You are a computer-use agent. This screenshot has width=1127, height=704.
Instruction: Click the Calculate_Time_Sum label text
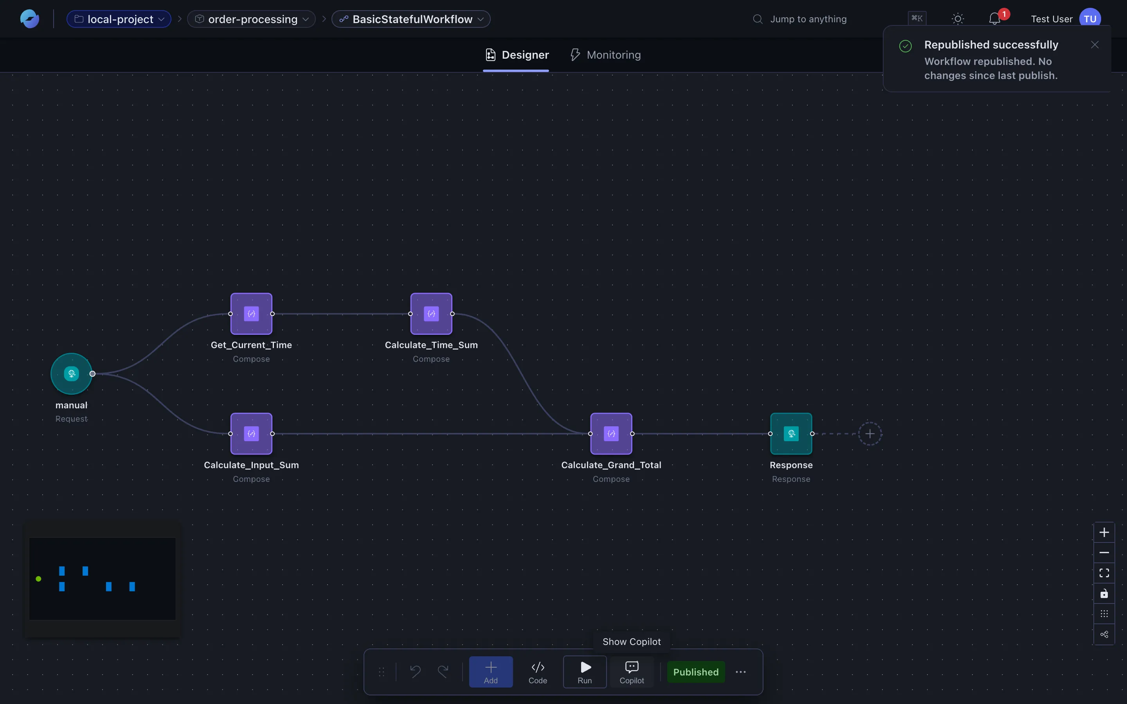tap(431, 345)
